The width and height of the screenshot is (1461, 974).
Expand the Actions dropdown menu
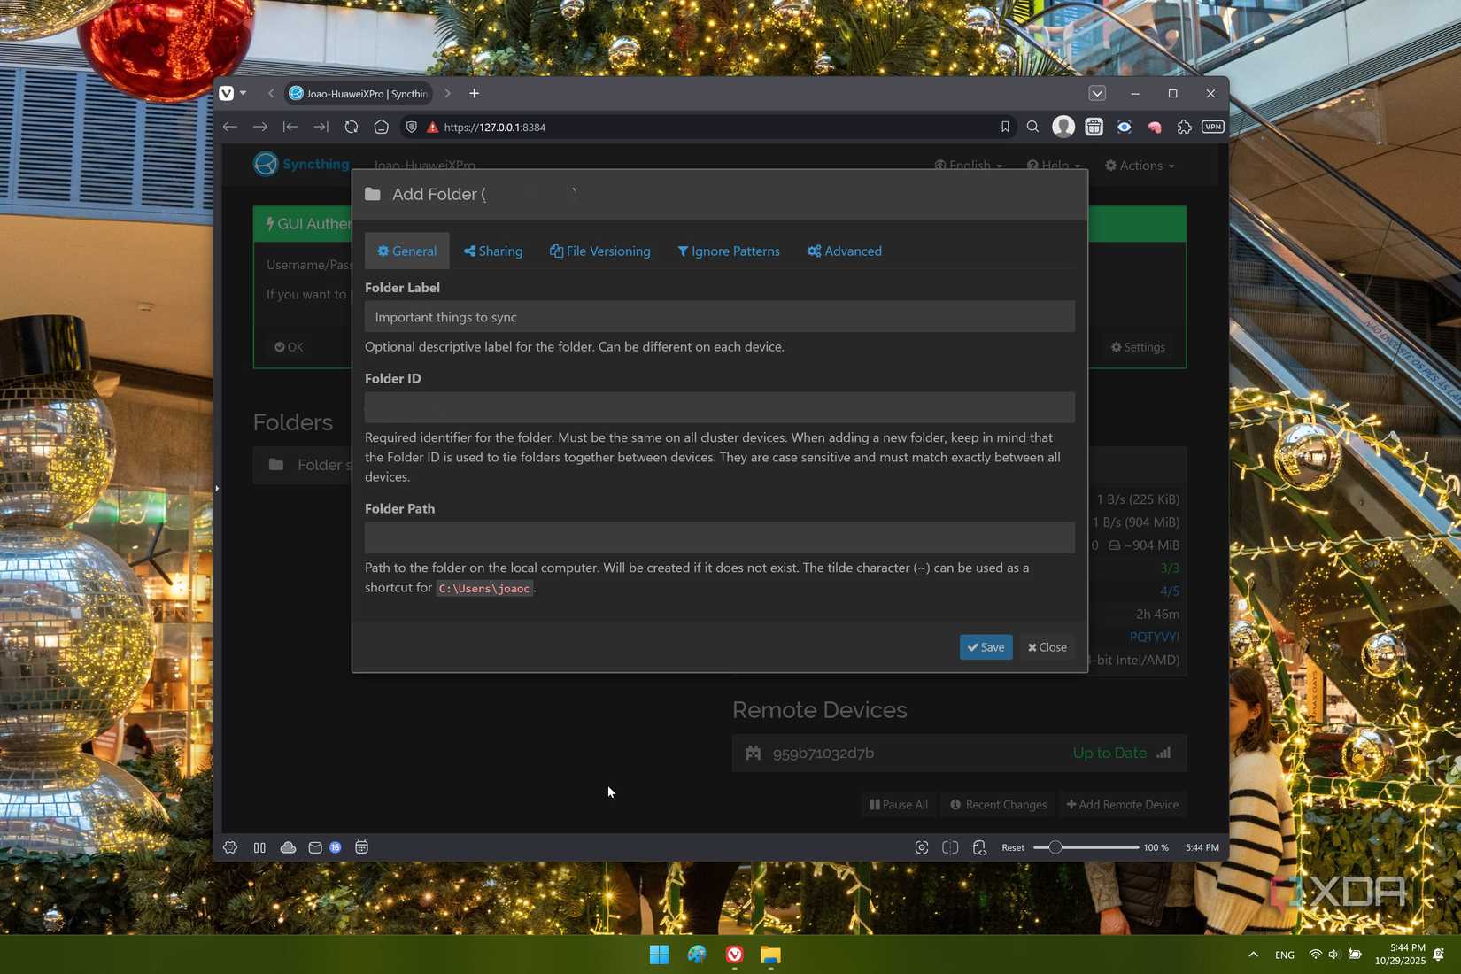point(1139,165)
